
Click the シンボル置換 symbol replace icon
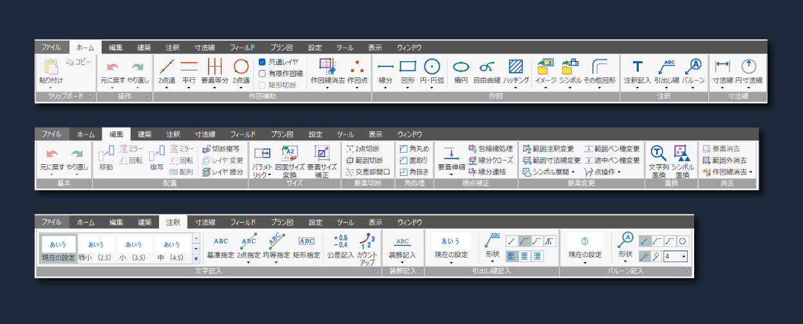[683, 153]
